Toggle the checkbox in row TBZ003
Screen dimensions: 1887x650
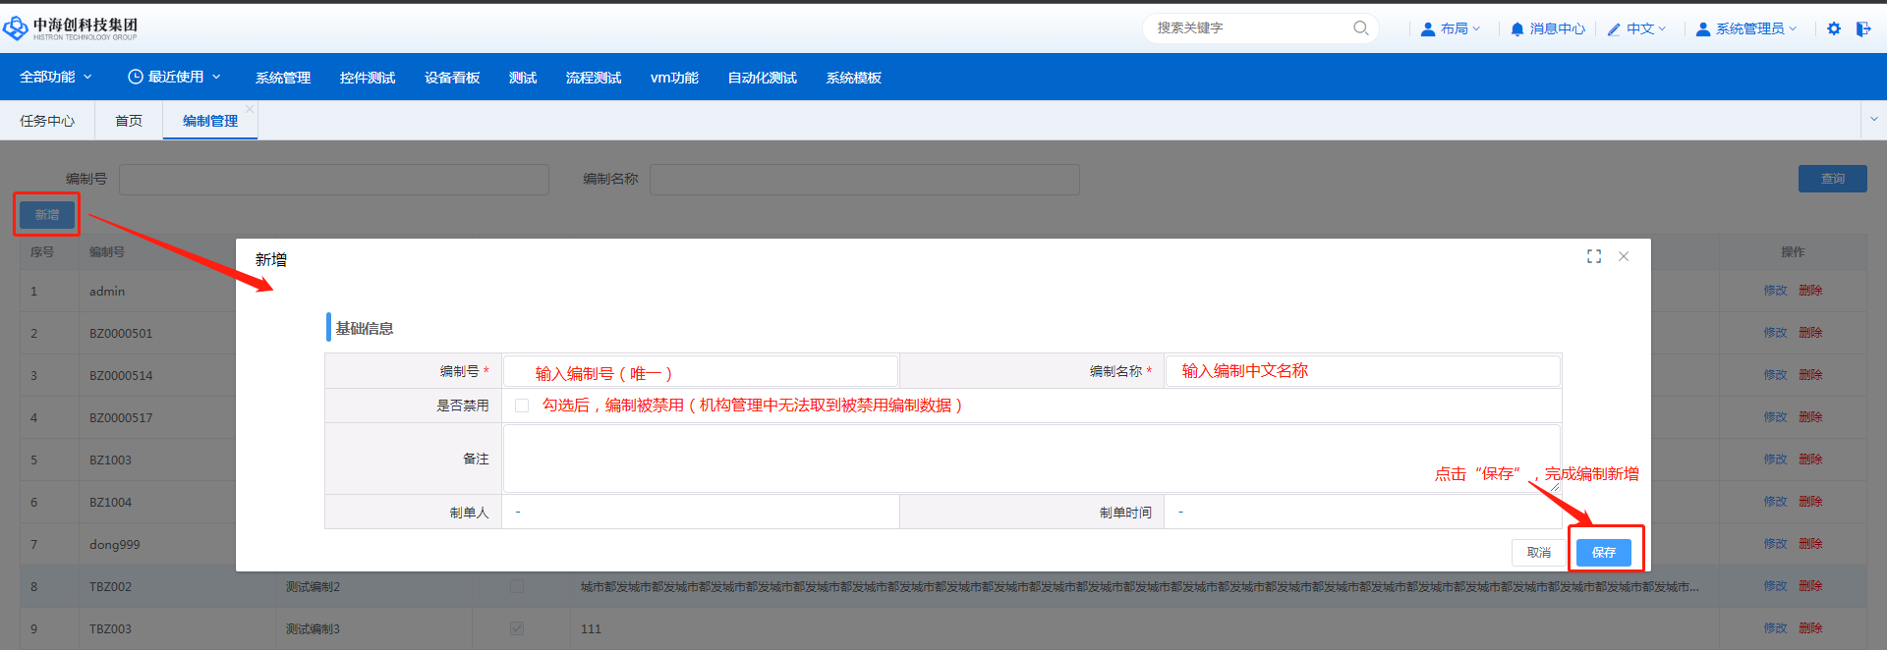point(517,628)
